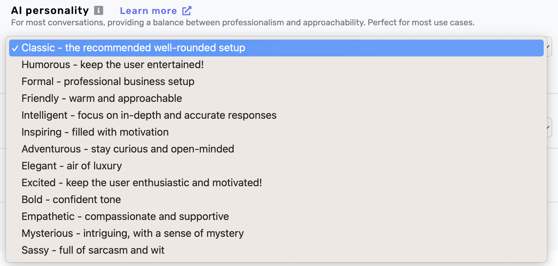Pick Elegant air of luxury
558x266 pixels.
[71, 166]
